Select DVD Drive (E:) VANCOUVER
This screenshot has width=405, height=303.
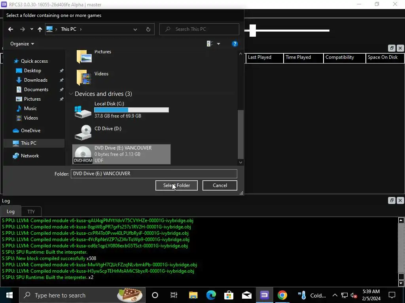point(121,154)
